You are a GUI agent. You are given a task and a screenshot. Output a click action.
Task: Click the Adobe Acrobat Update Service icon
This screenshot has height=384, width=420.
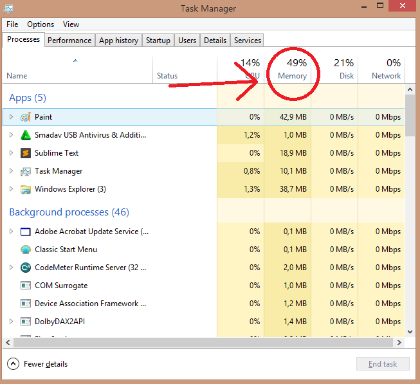click(26, 232)
